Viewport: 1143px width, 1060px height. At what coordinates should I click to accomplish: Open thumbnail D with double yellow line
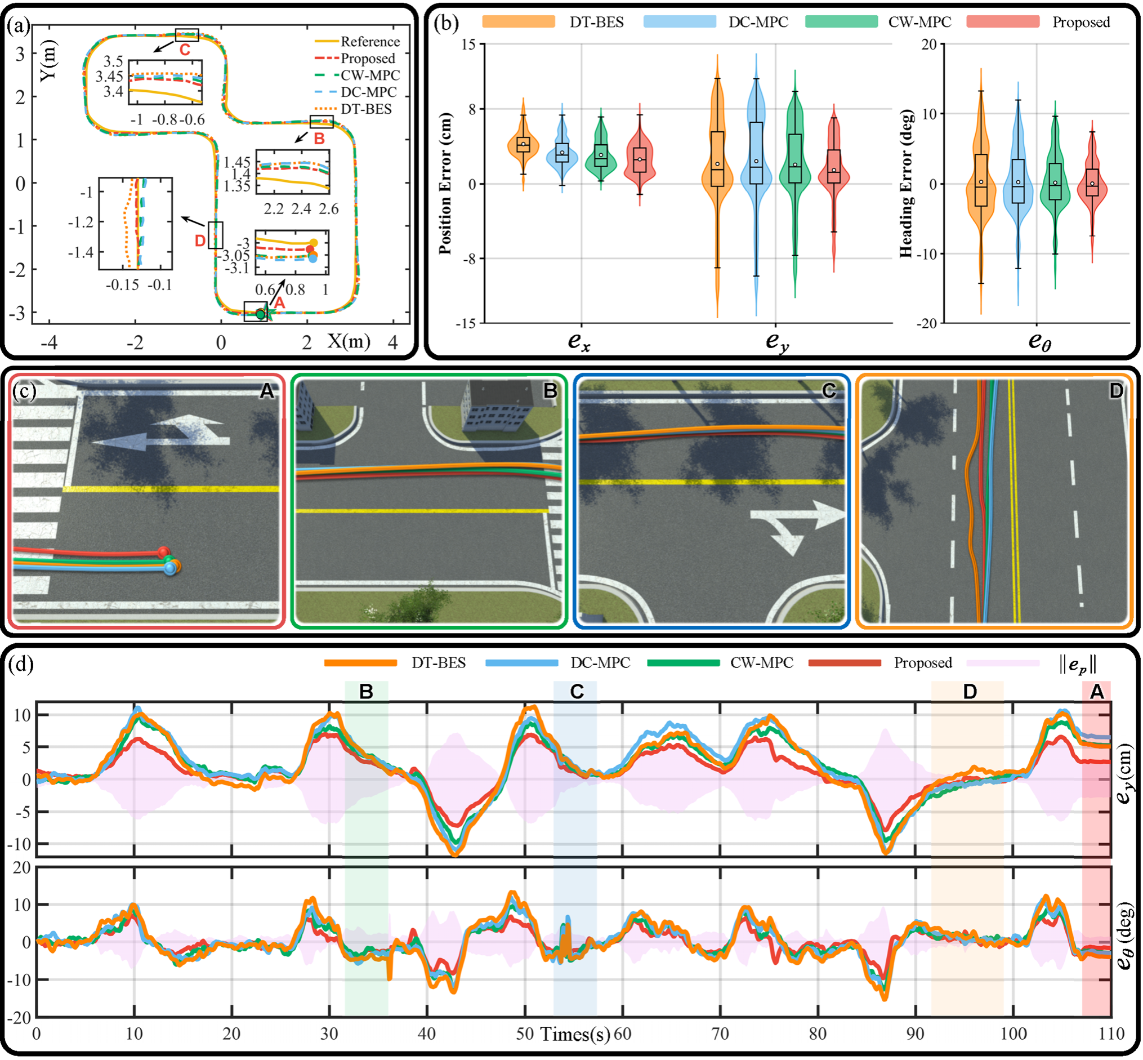[x=994, y=500]
